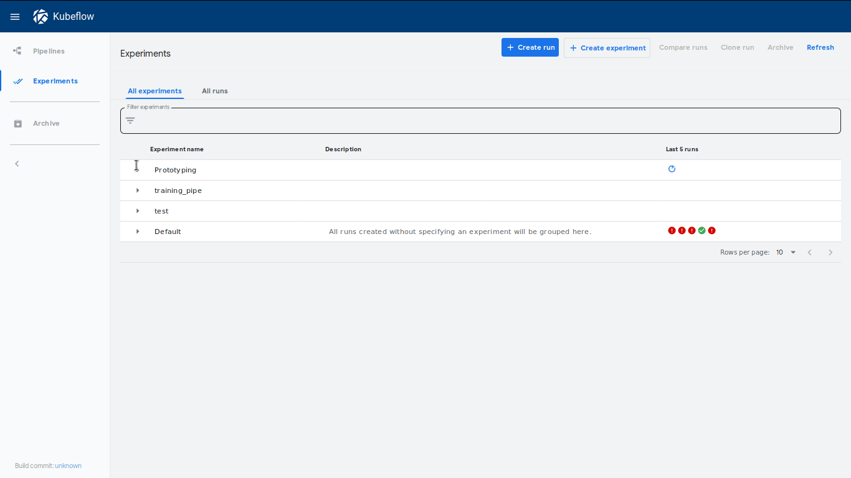Go to the previous page of results
The width and height of the screenshot is (851, 478).
pos(809,253)
